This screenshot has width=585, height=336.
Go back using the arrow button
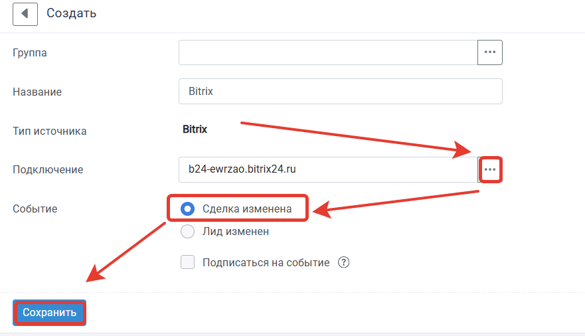(x=25, y=14)
